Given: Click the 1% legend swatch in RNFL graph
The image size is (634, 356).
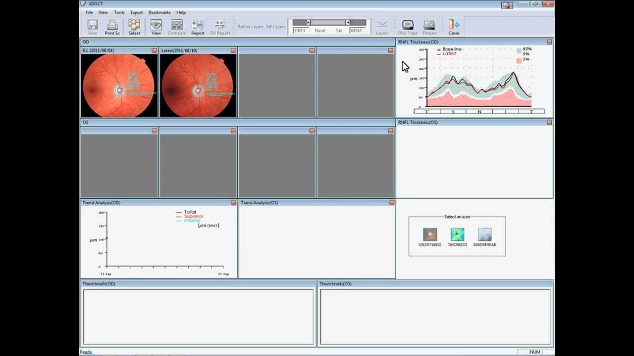Looking at the screenshot, I should tap(519, 60).
